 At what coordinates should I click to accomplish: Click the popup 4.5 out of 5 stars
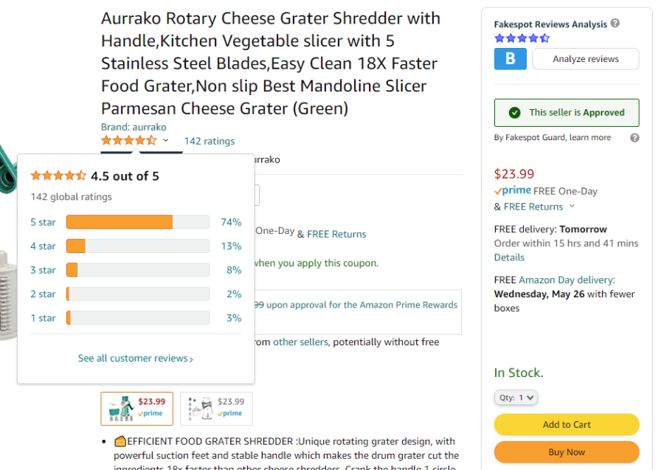click(x=58, y=176)
